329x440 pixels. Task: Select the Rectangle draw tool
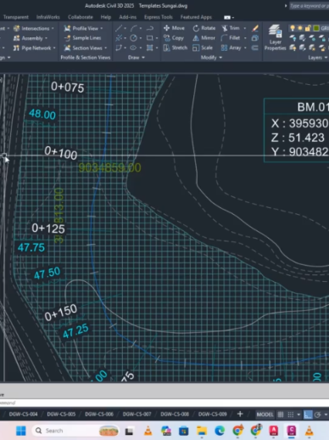tap(150, 38)
